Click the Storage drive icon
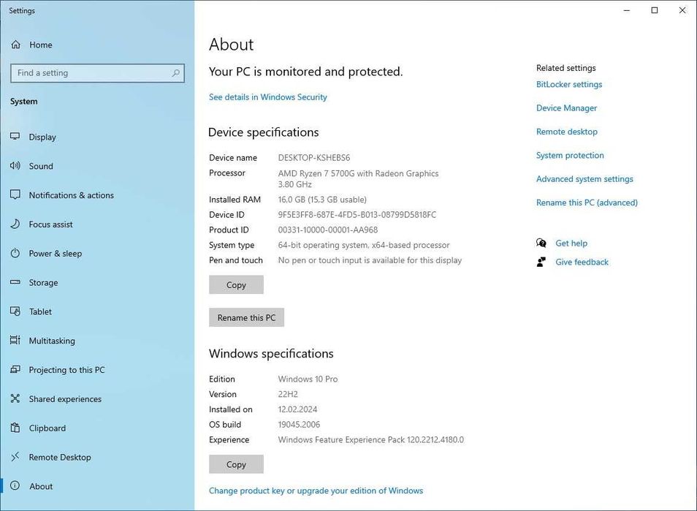The image size is (697, 511). [15, 282]
